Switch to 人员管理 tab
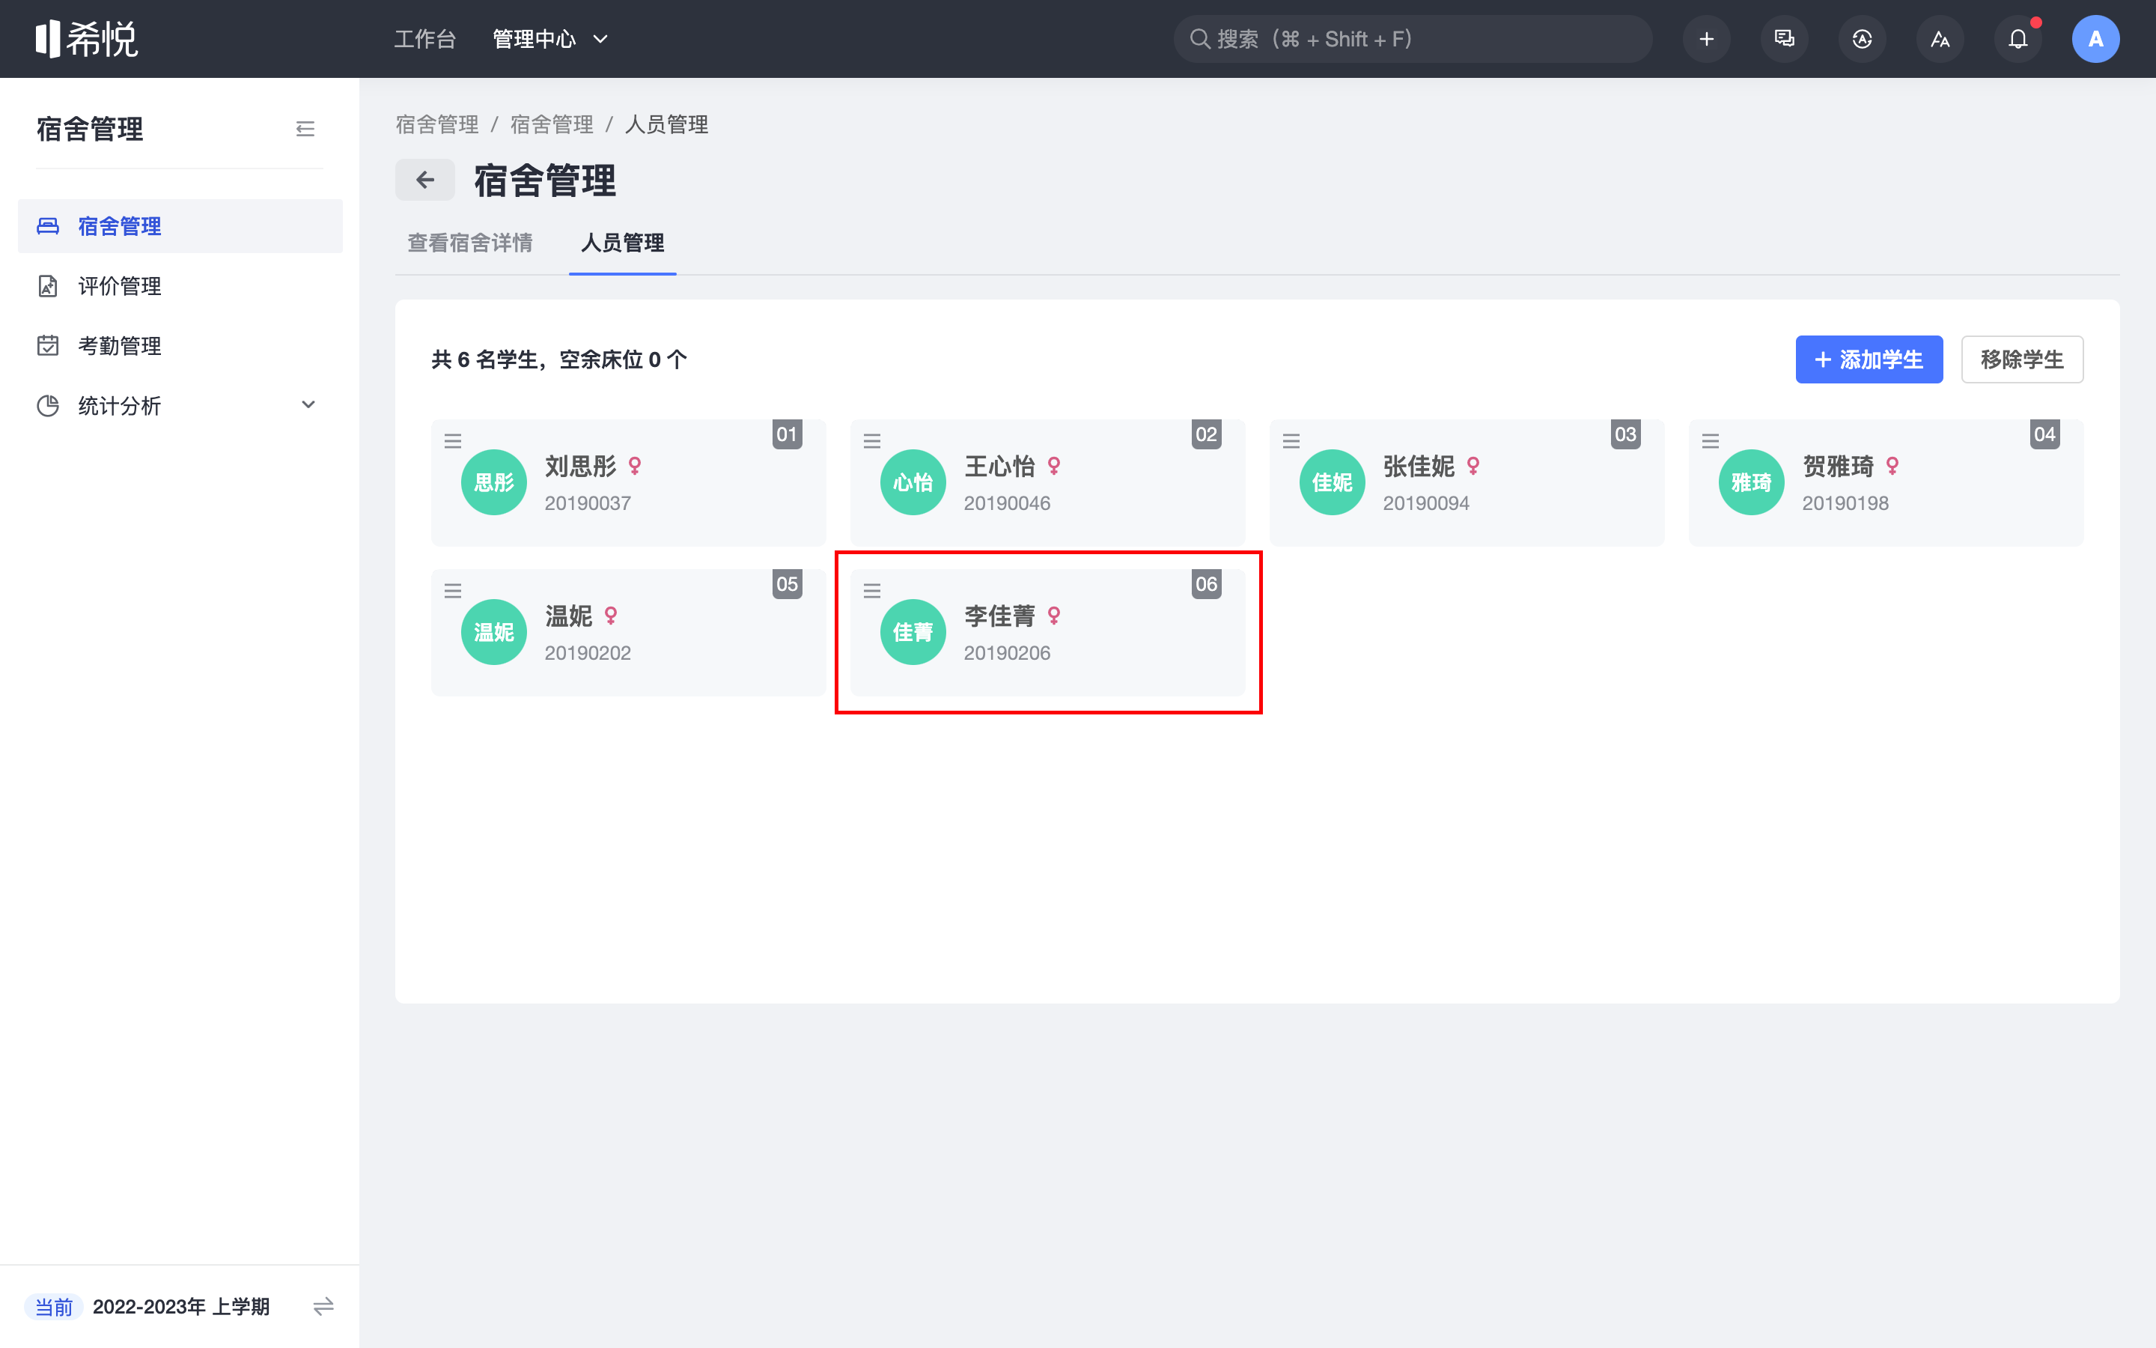 [x=623, y=243]
